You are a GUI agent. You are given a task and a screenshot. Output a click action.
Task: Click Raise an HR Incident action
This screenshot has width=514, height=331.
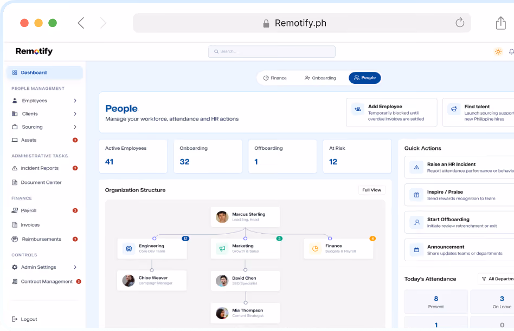pos(459,167)
